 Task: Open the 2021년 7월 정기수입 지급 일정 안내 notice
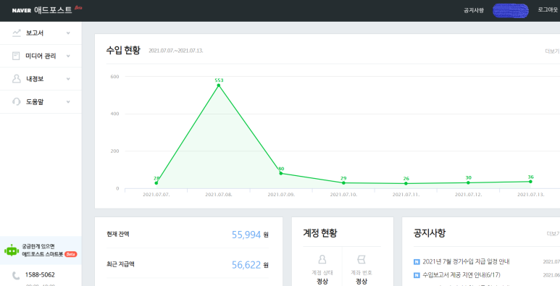coord(466,261)
